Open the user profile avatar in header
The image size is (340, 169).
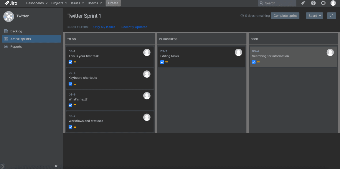333,3
